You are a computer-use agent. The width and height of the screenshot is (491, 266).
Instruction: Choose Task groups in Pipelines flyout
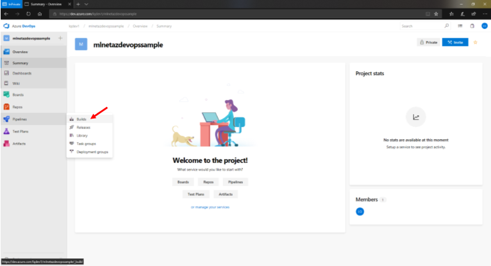coord(86,144)
